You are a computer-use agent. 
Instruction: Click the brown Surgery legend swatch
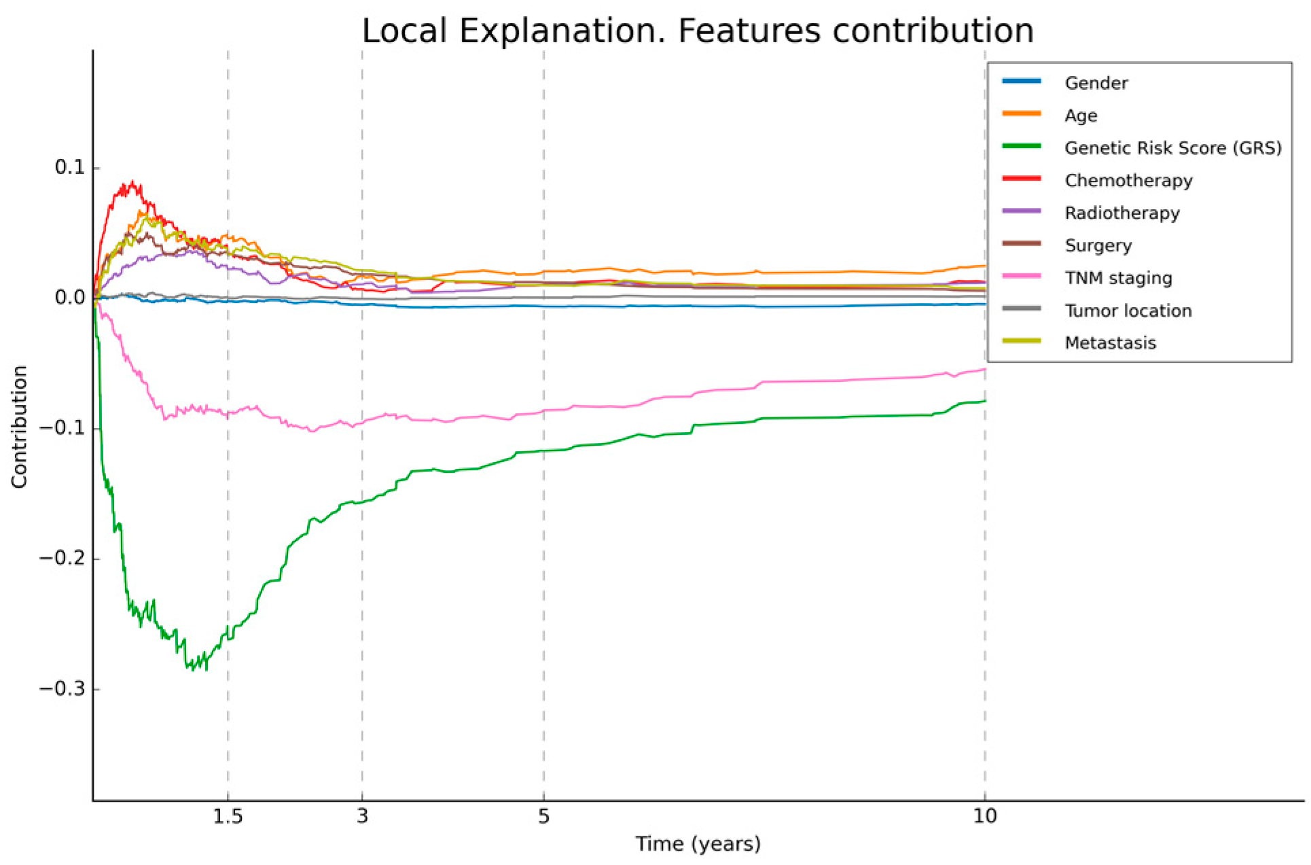pos(1021,244)
